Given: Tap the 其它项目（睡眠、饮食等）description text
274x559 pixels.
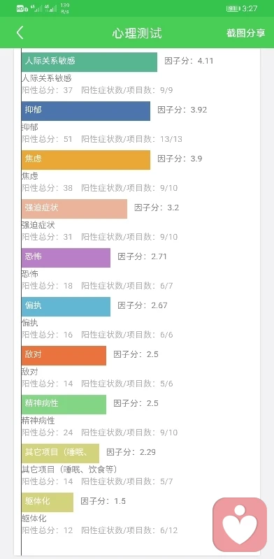Looking at the screenshot, I should [x=70, y=470].
